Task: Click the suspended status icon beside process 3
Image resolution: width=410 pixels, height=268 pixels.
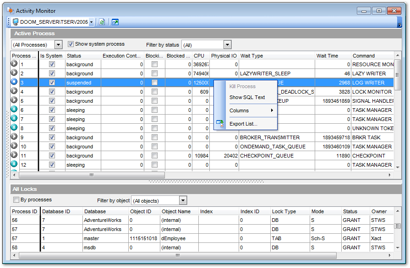Action: [14, 82]
